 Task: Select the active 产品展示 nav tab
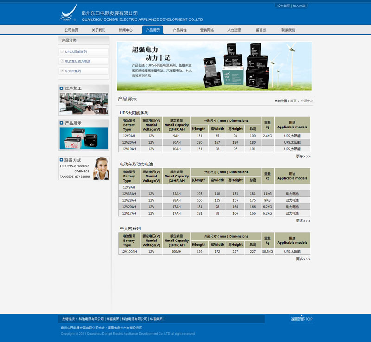coord(153,30)
